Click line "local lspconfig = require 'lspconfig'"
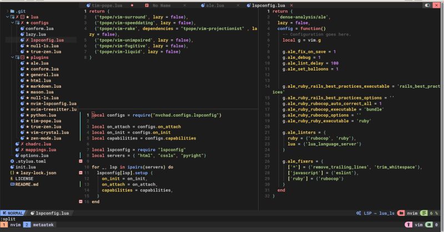444x232 pixels. (x=139, y=149)
